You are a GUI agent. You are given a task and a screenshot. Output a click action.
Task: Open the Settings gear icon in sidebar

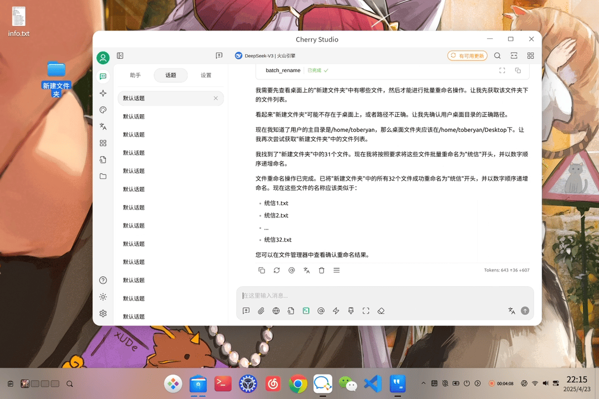point(103,314)
